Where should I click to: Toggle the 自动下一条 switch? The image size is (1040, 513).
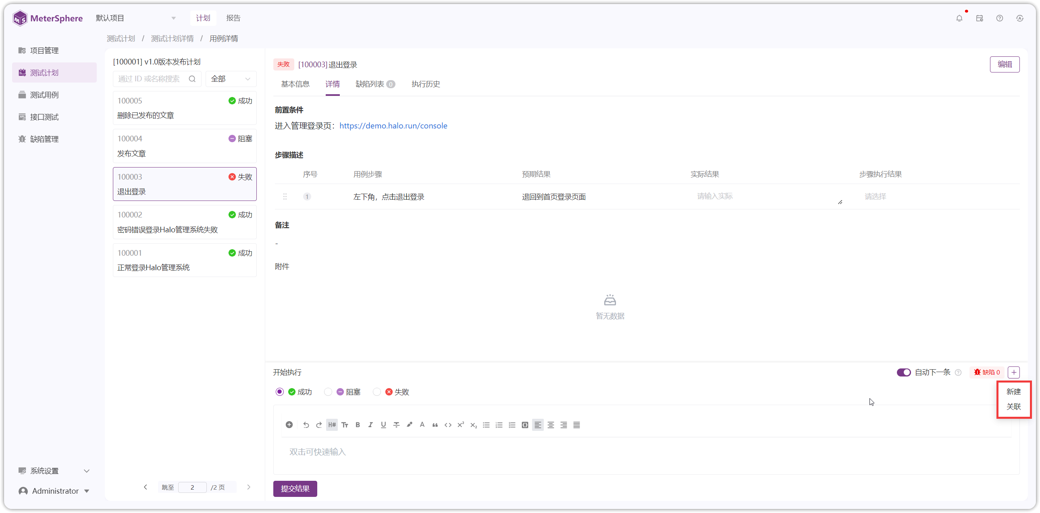[903, 372]
